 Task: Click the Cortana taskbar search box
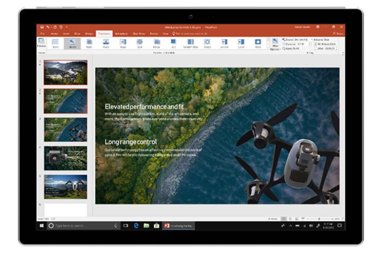tap(83, 226)
